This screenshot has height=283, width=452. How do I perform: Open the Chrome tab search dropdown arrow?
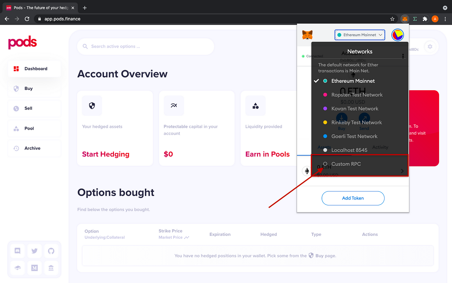pyautogui.click(x=445, y=8)
